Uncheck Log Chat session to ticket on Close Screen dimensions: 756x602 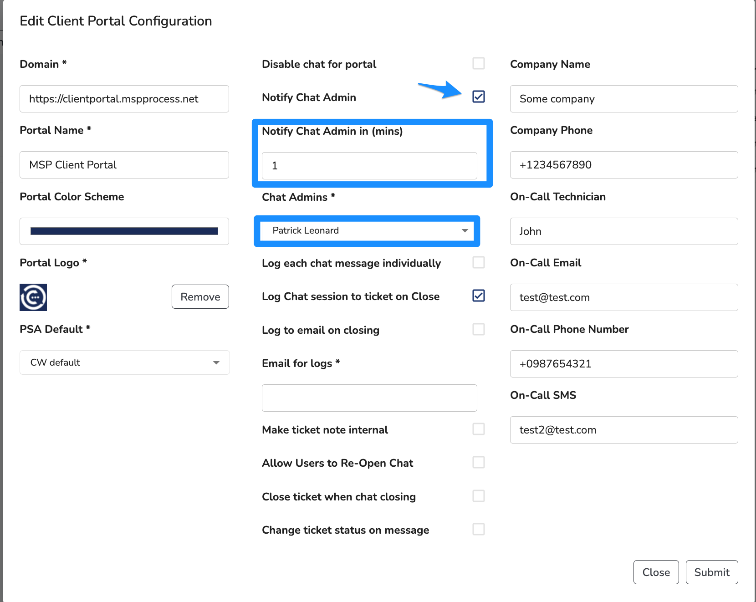479,296
